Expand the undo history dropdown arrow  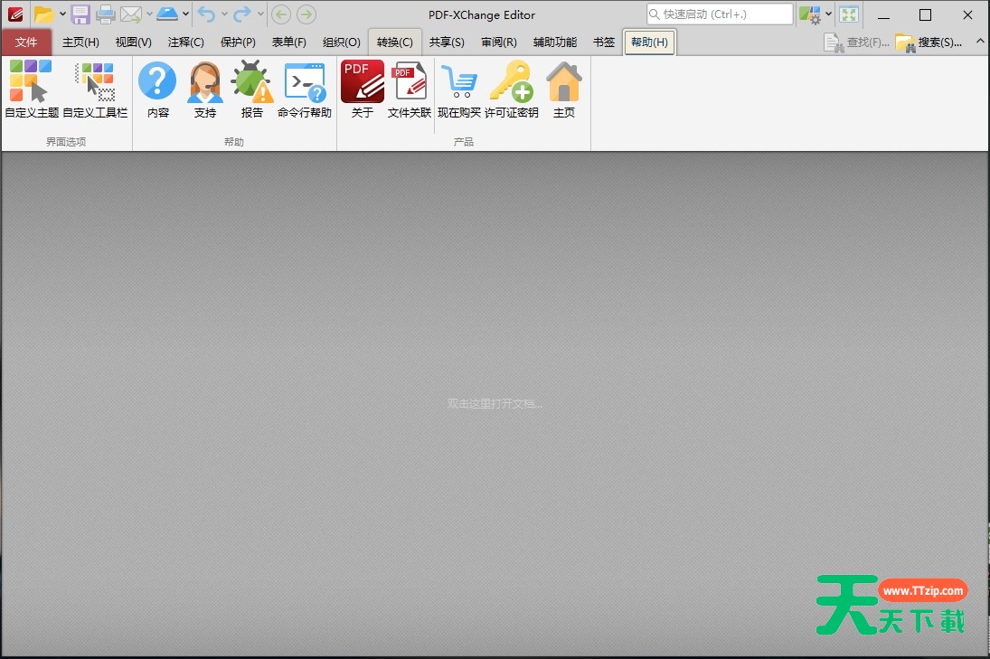[x=224, y=14]
